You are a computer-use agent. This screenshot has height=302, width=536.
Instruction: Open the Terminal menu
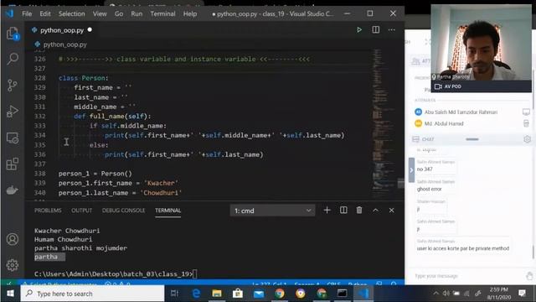point(162,13)
